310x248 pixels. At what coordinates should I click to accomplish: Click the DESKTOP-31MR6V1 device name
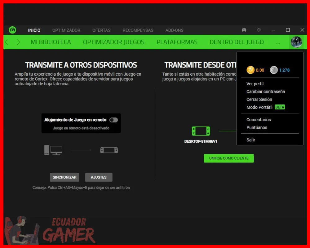[x=201, y=141]
